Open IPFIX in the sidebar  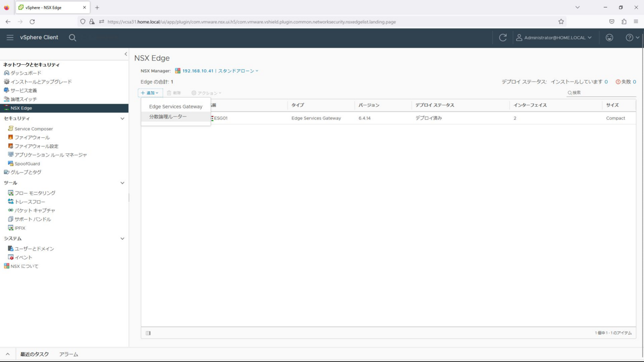pos(20,228)
